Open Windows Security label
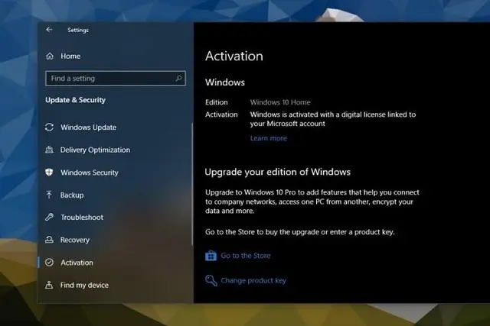 [x=90, y=173]
